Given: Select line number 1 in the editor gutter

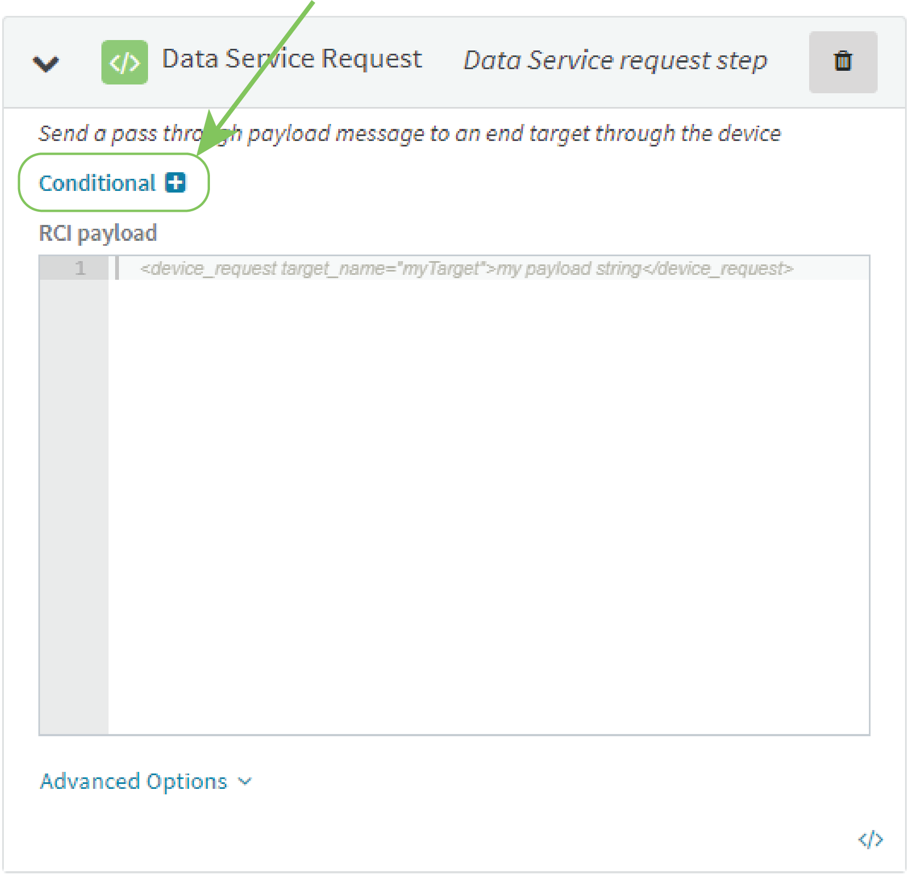Looking at the screenshot, I should 81,268.
